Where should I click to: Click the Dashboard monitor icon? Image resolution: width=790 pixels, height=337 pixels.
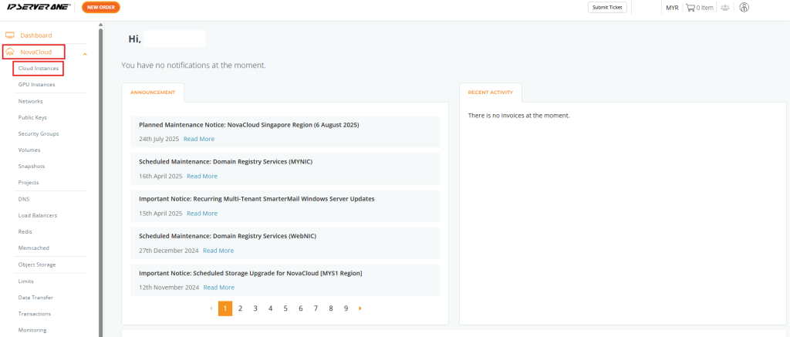tap(9, 35)
